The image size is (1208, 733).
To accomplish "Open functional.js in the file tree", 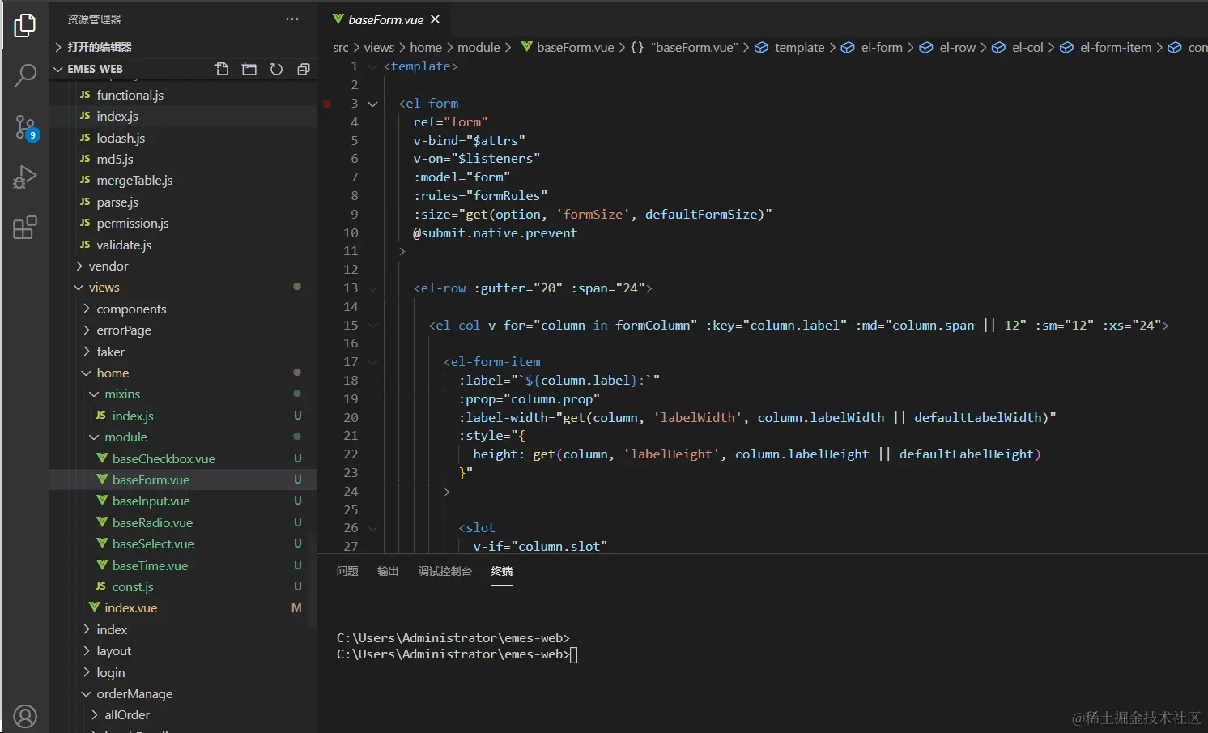I will pyautogui.click(x=184, y=96).
